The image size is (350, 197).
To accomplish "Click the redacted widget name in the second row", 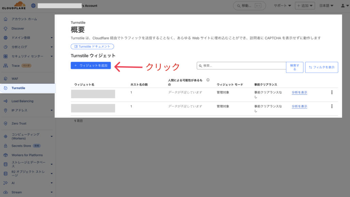I will [x=93, y=108].
